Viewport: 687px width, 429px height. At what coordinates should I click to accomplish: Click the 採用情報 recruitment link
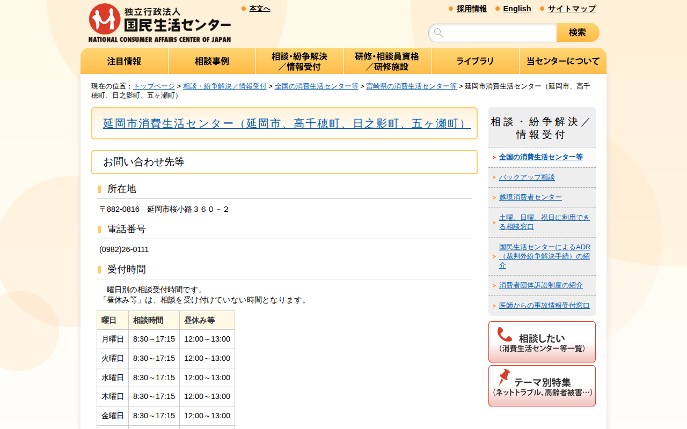tap(471, 9)
